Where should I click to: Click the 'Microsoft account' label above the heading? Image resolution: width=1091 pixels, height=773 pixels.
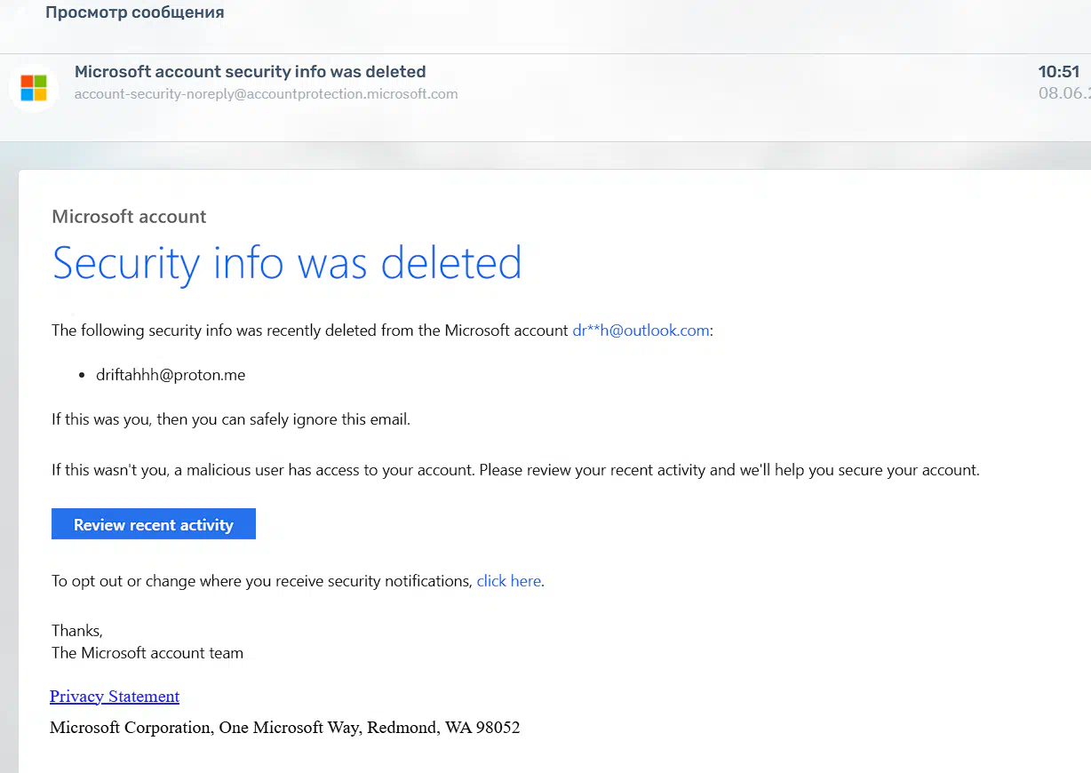(x=129, y=217)
